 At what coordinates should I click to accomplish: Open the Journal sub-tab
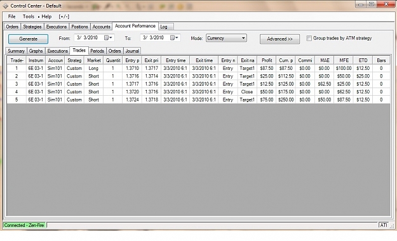click(132, 51)
